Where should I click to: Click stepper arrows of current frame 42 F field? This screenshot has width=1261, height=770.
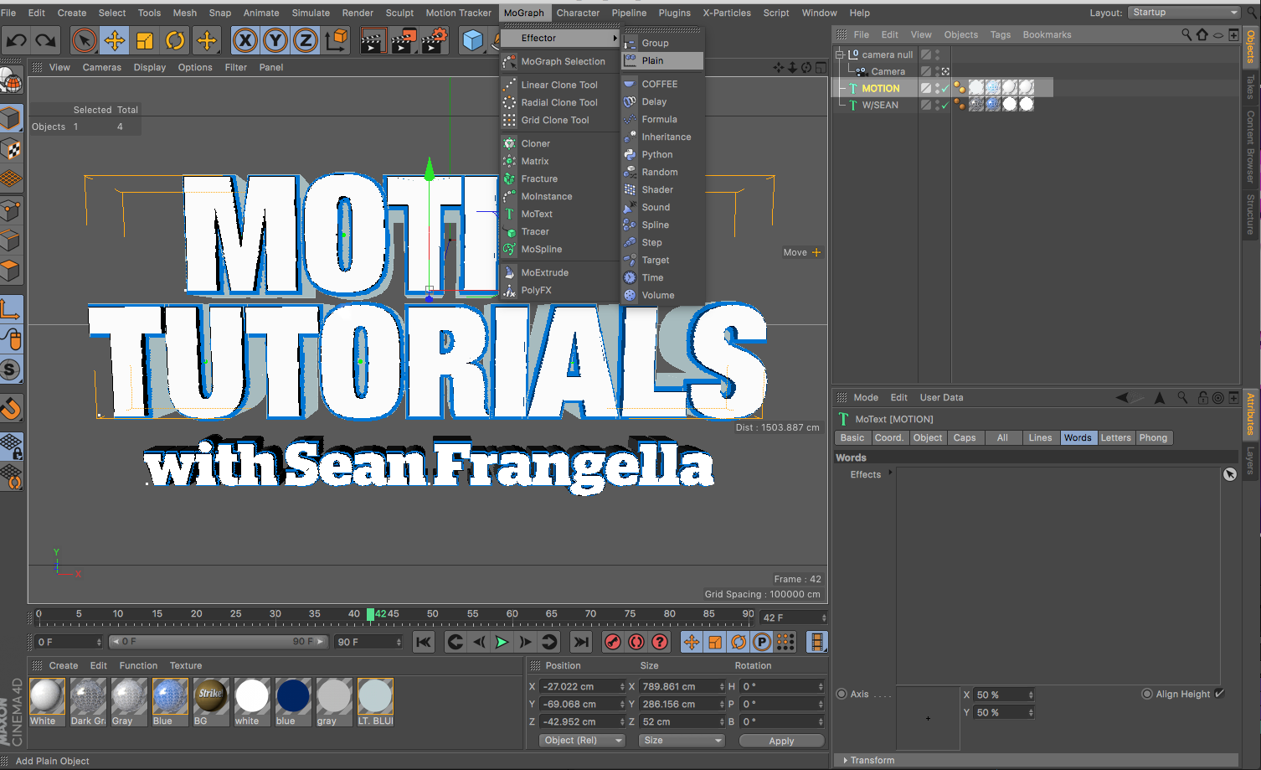click(824, 618)
